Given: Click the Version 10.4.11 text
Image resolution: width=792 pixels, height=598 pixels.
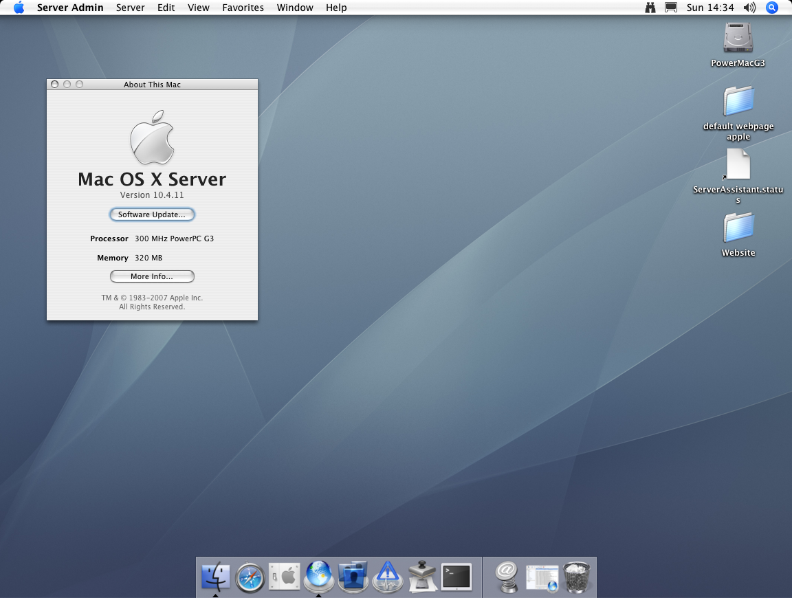Looking at the screenshot, I should click(152, 195).
